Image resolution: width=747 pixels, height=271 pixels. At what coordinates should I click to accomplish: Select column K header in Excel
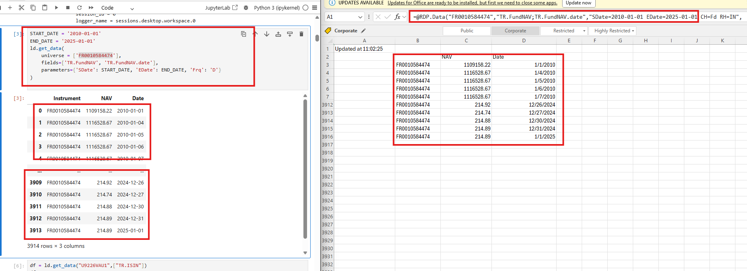coord(722,41)
